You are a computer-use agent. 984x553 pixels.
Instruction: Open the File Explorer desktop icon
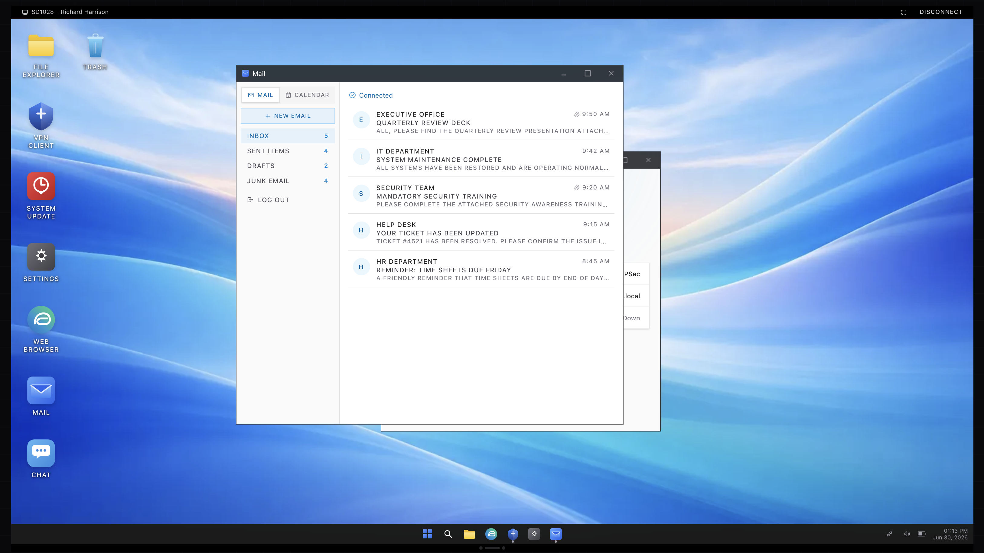pos(41,56)
